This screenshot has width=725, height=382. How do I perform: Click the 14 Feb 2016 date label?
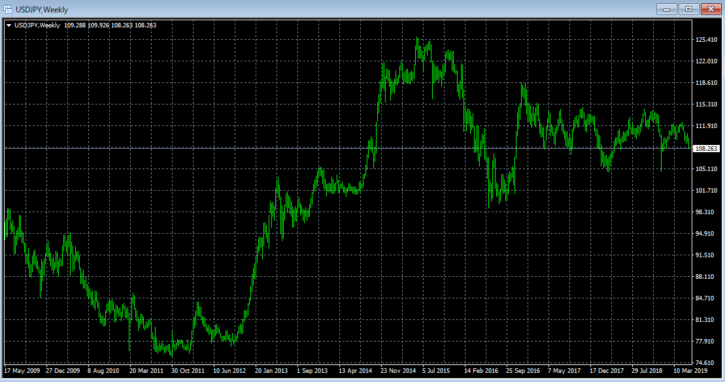(x=481, y=370)
